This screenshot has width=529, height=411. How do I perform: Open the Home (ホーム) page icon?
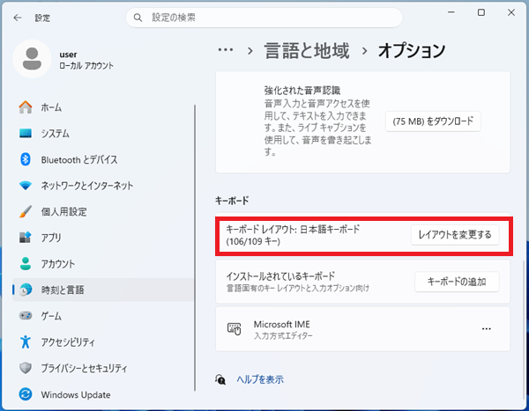point(26,107)
